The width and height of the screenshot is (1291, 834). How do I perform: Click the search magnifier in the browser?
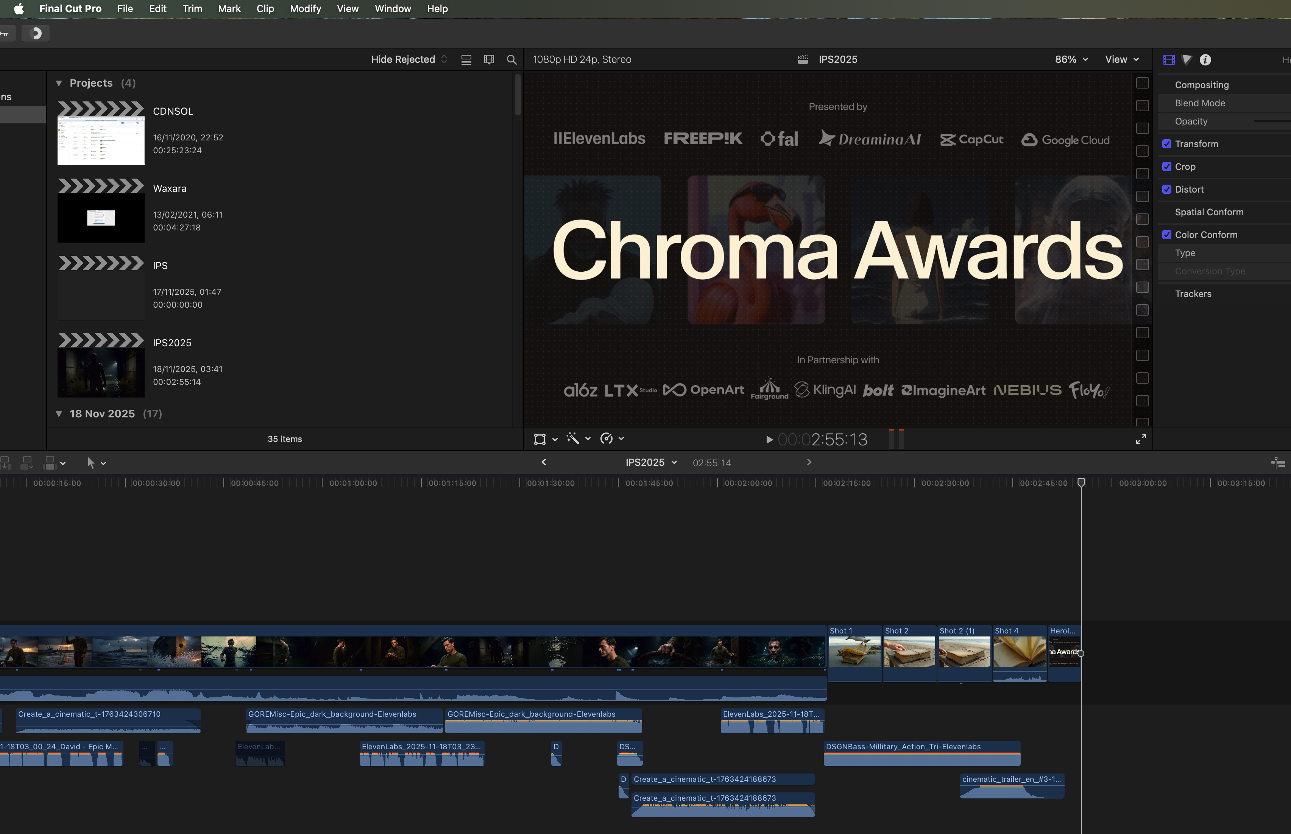(x=511, y=59)
